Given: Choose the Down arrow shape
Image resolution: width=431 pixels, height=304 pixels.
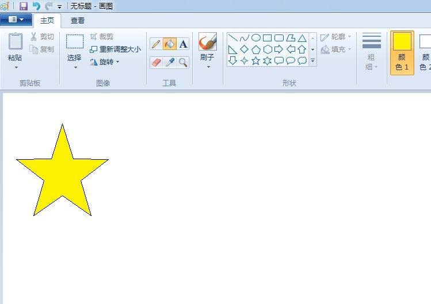Looking at the screenshot, I should click(x=232, y=61).
